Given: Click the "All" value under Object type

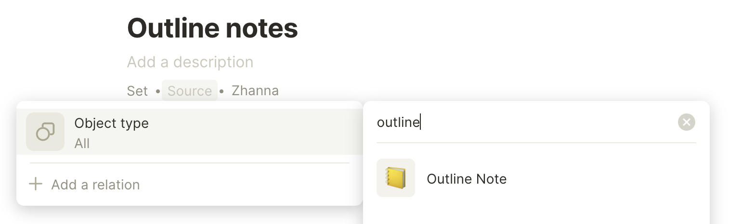Looking at the screenshot, I should click(x=82, y=143).
